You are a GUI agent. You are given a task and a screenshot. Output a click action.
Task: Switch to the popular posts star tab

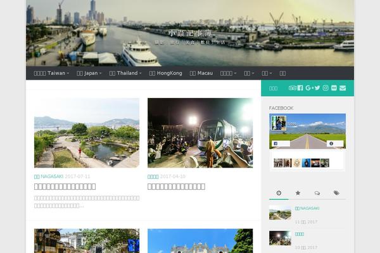point(298,193)
